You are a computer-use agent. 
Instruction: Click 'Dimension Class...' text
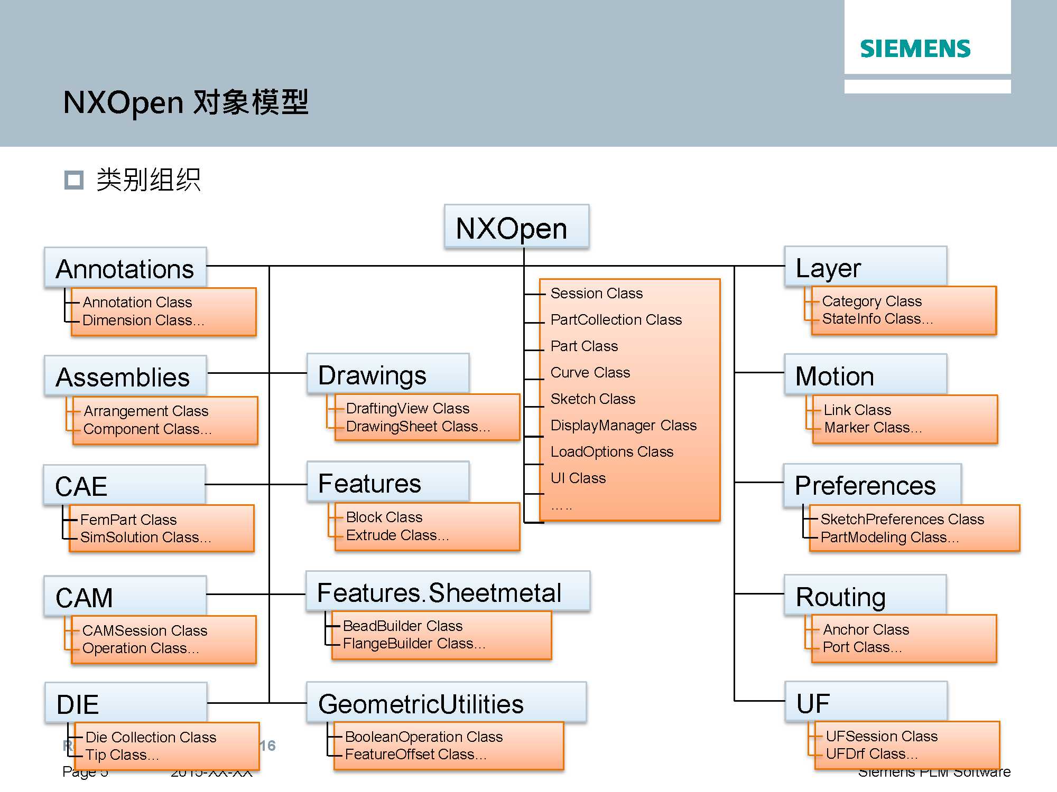pos(143,320)
